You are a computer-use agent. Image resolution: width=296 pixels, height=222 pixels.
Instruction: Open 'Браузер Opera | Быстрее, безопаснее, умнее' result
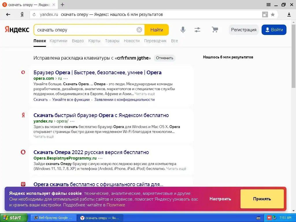click(97, 73)
